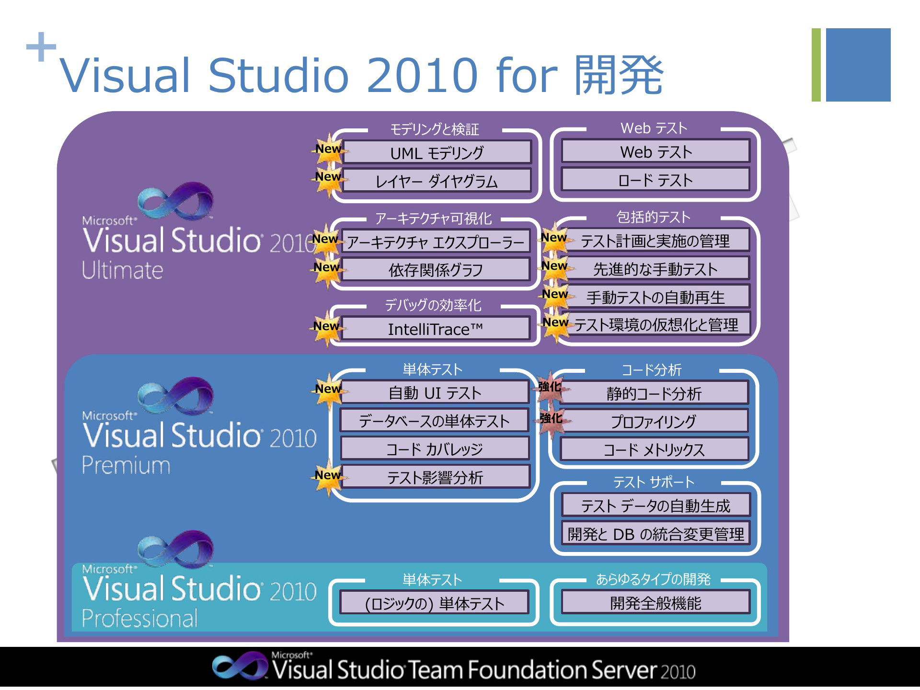Click the 単体テスト heading in Premium section
Viewport: 920px width, 690px height.
[x=433, y=369]
